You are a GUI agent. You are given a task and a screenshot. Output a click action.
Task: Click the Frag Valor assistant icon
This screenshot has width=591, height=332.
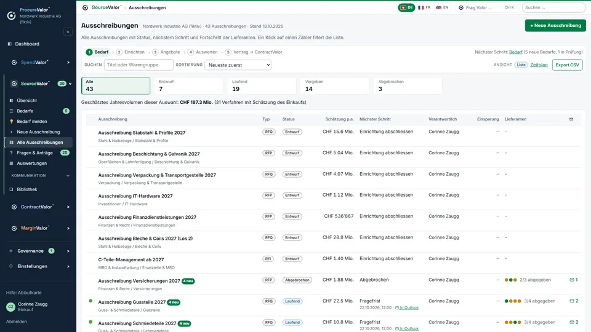click(x=461, y=7)
